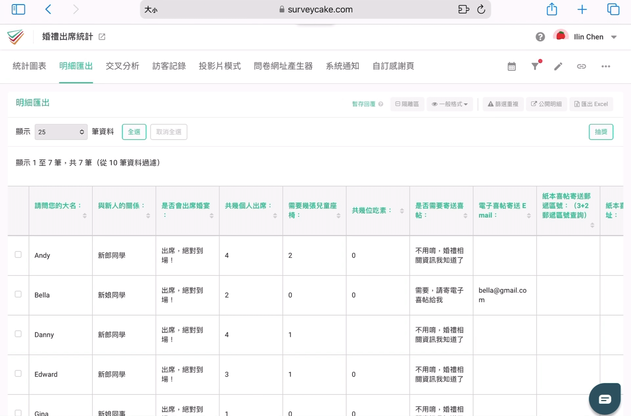
Task: Click the 匯出 Excel export button
Action: 591,104
